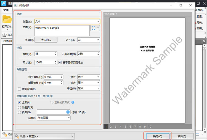
Task: Click the settings gears icon in dialog footer
Action: click(17, 136)
